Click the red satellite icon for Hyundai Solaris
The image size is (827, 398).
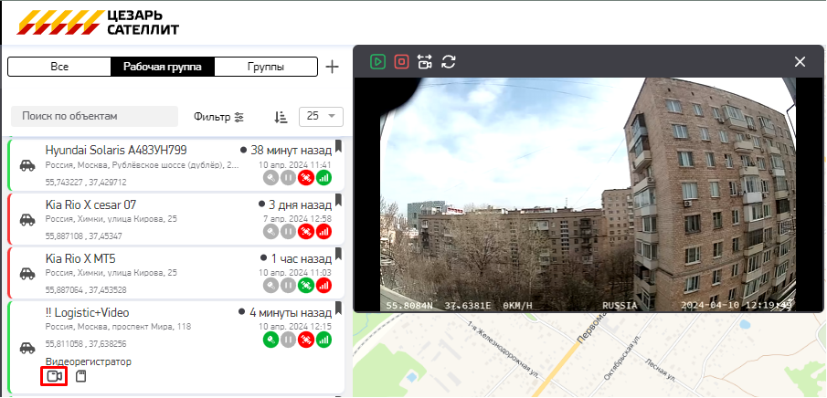306,178
